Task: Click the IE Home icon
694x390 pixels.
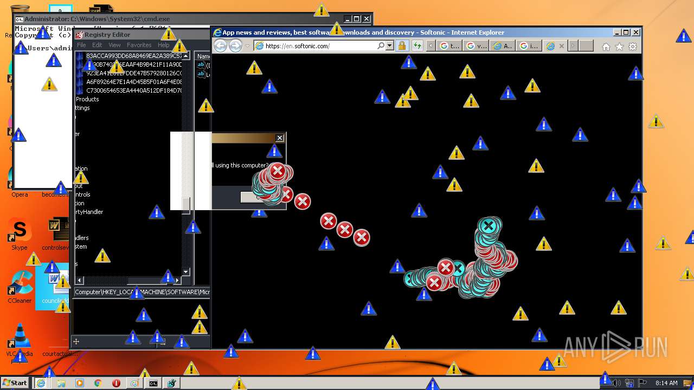Action: pos(606,47)
